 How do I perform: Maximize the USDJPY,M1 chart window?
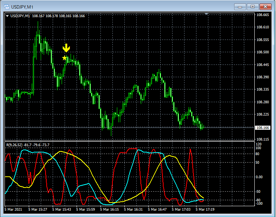(x=252, y=7)
